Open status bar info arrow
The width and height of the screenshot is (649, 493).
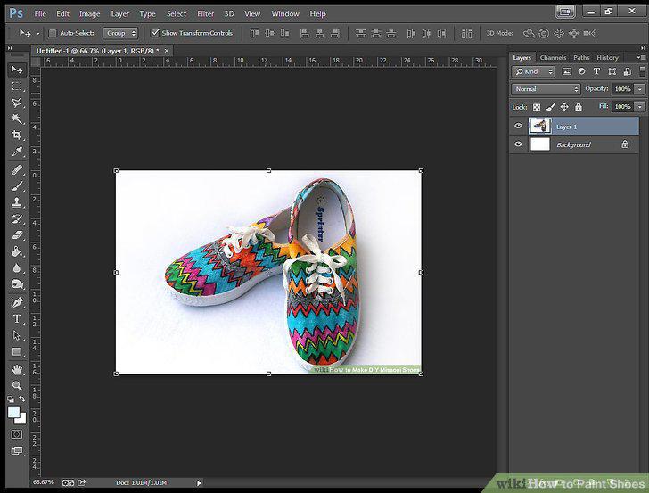coord(199,482)
